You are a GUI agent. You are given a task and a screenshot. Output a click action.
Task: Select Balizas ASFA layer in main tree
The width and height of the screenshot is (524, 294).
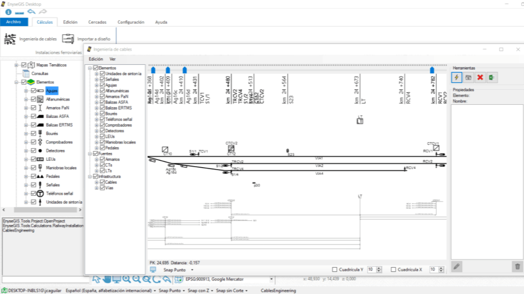coord(57,116)
